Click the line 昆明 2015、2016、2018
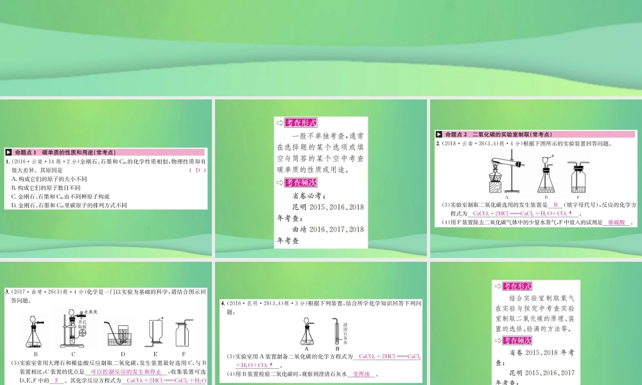 click(x=328, y=207)
